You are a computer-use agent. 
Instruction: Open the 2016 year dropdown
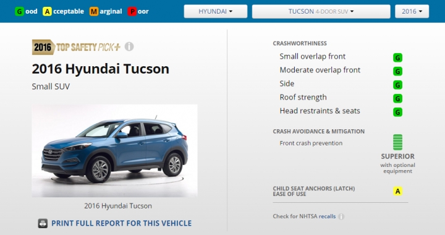point(412,11)
